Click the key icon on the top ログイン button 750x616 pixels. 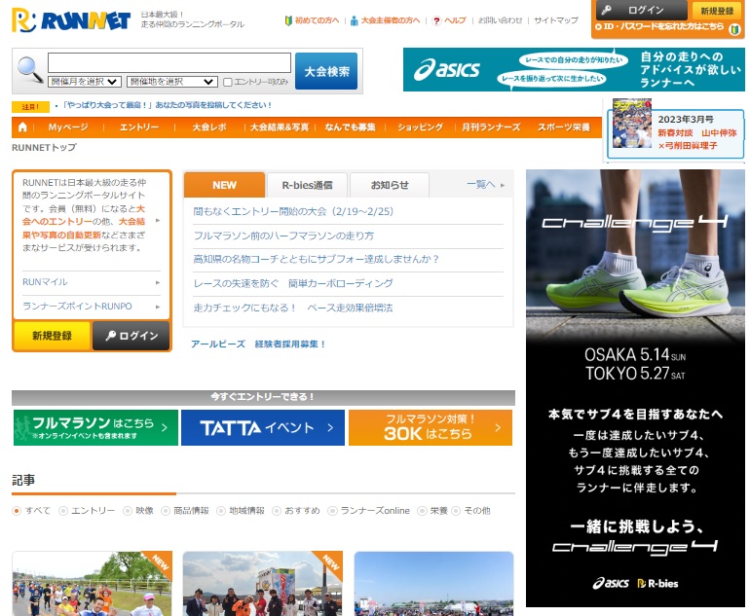tap(607, 10)
